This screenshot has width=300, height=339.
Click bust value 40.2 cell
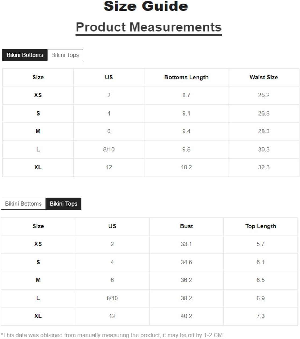pos(186,316)
